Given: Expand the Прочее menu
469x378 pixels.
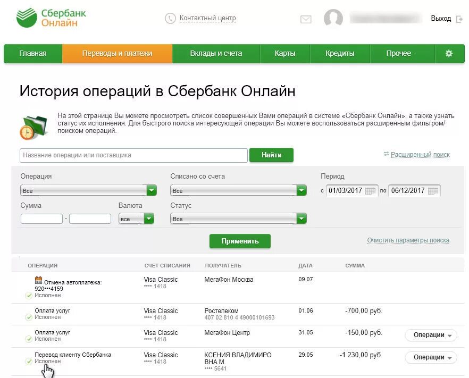Looking at the screenshot, I should pos(403,54).
